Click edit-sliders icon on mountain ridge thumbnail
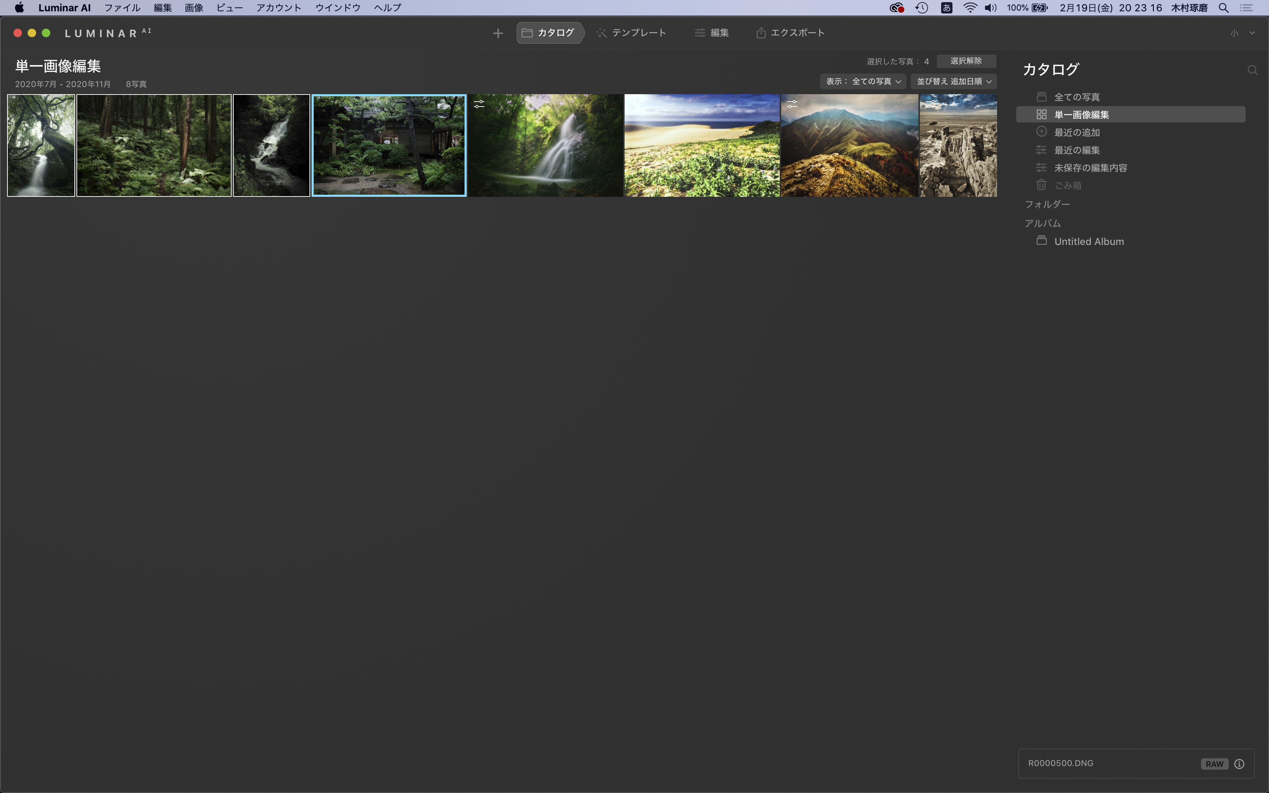This screenshot has height=793, width=1269. tap(792, 104)
